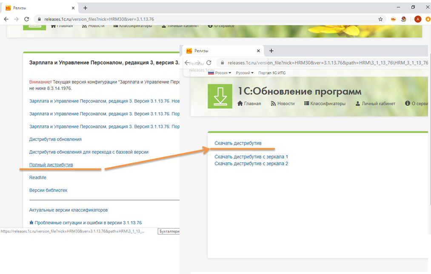Open Классификаторы in the overlay navigation
431x274 pixels.
(325, 104)
